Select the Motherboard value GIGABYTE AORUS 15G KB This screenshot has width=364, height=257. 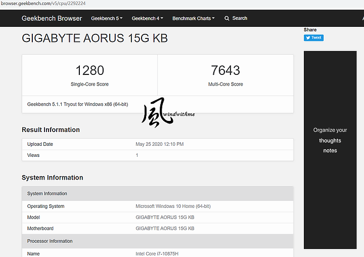[165, 229]
